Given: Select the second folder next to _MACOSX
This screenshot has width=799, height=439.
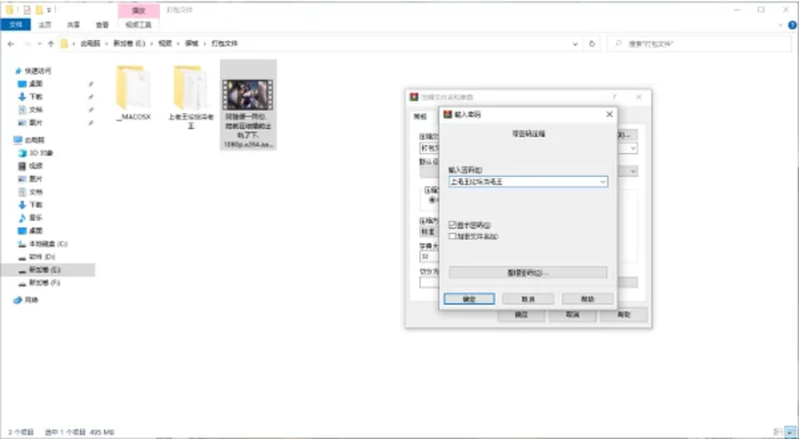Looking at the screenshot, I should pos(191,87).
